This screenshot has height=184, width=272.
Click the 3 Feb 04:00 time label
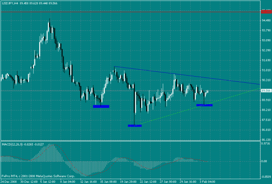[208, 181]
